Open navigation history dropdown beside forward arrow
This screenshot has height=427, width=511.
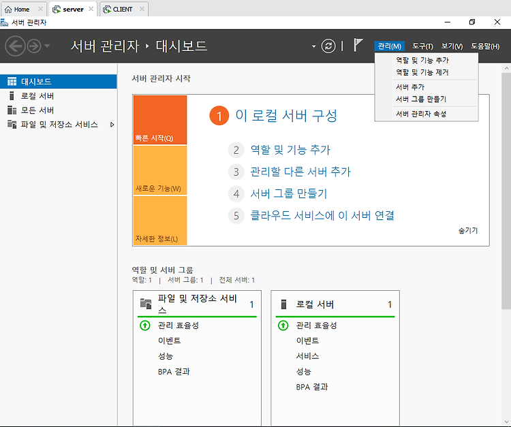pyautogui.click(x=47, y=46)
